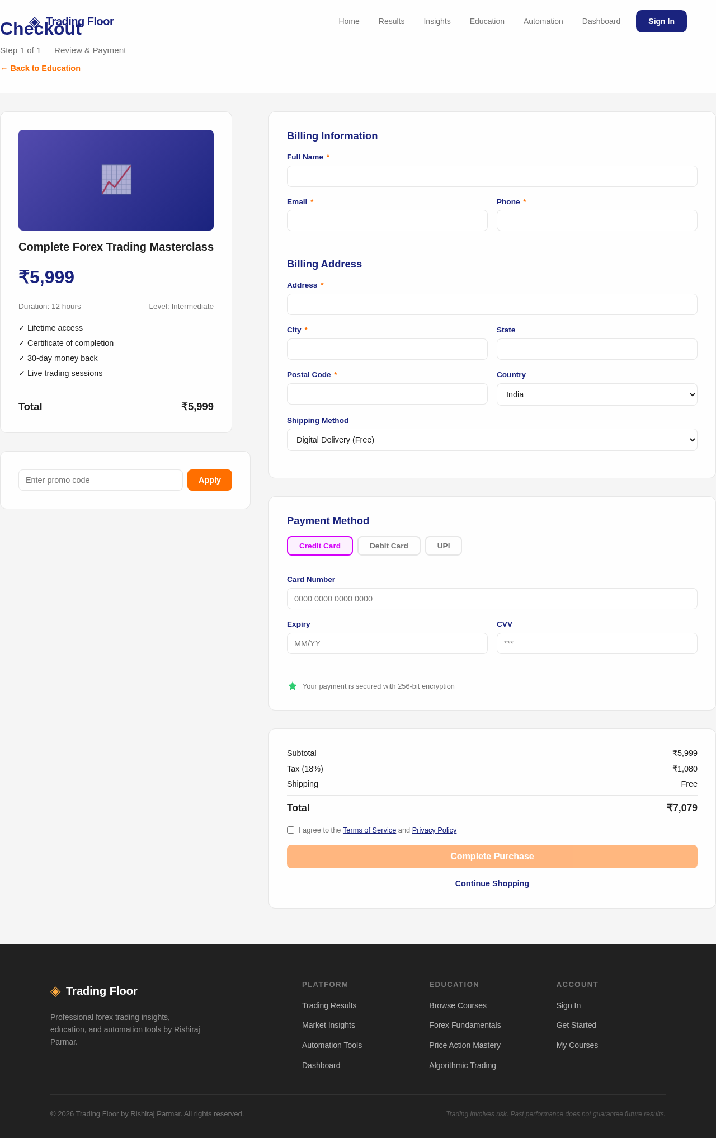Click the Continue Shopping link
Screen dimensions: 716x1138
(492, 883)
